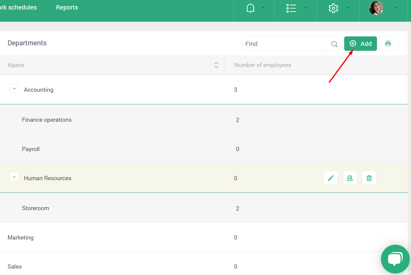Expand the dropdown arrow beside the gear
The width and height of the screenshot is (411, 275).
tap(348, 8)
